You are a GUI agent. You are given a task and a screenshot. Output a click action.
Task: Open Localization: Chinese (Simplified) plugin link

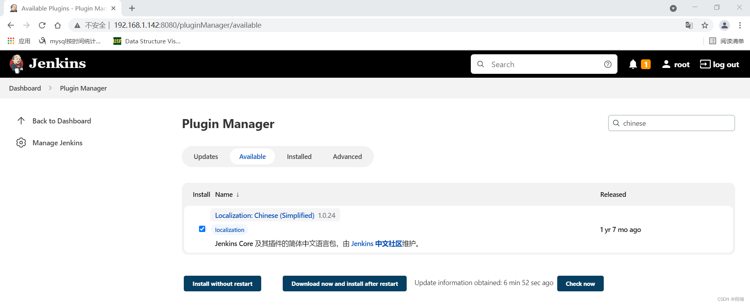265,215
